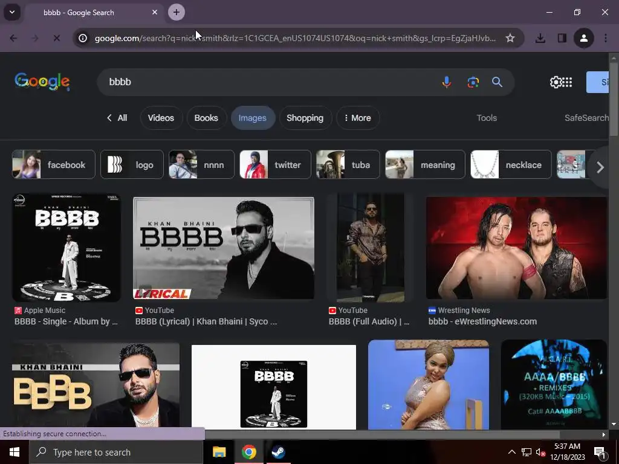Screen dimensions: 619x464
Task: Search by image with Google Lens
Action: [473, 82]
